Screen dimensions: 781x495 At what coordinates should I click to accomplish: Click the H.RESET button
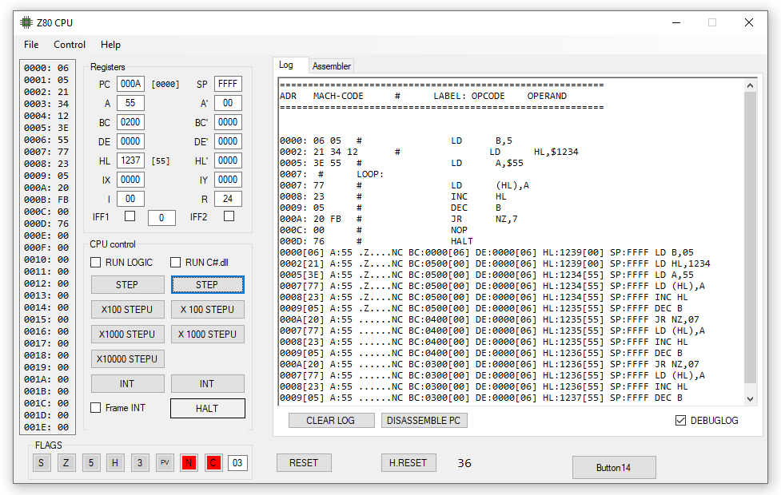(408, 462)
